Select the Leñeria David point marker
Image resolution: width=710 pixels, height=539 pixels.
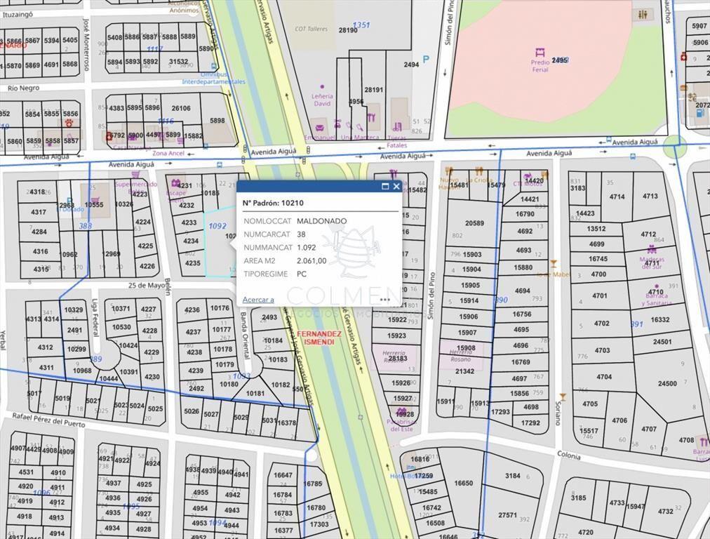(x=322, y=86)
